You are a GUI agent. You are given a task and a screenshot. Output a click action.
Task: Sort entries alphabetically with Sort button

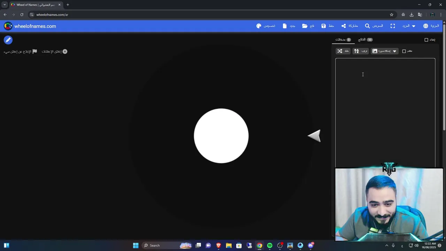click(x=361, y=51)
